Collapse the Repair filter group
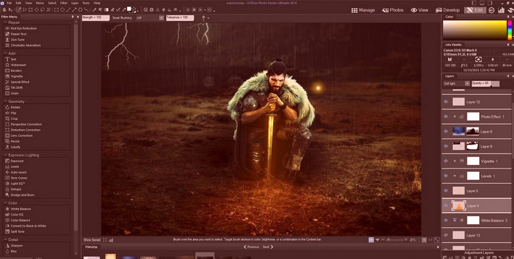Screen dimensions: 514x259 click(6, 22)
